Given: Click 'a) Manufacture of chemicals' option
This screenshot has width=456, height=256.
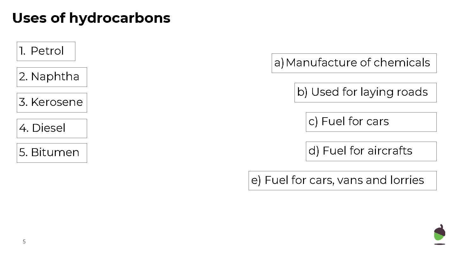Looking at the screenshot, I should [x=354, y=63].
